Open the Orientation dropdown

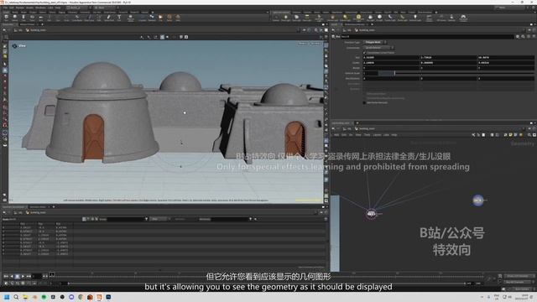coord(378,48)
